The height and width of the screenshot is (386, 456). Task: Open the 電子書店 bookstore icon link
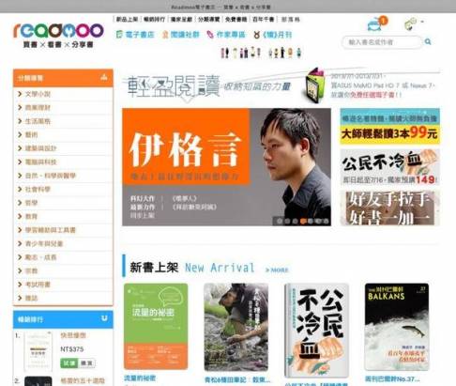(x=119, y=35)
